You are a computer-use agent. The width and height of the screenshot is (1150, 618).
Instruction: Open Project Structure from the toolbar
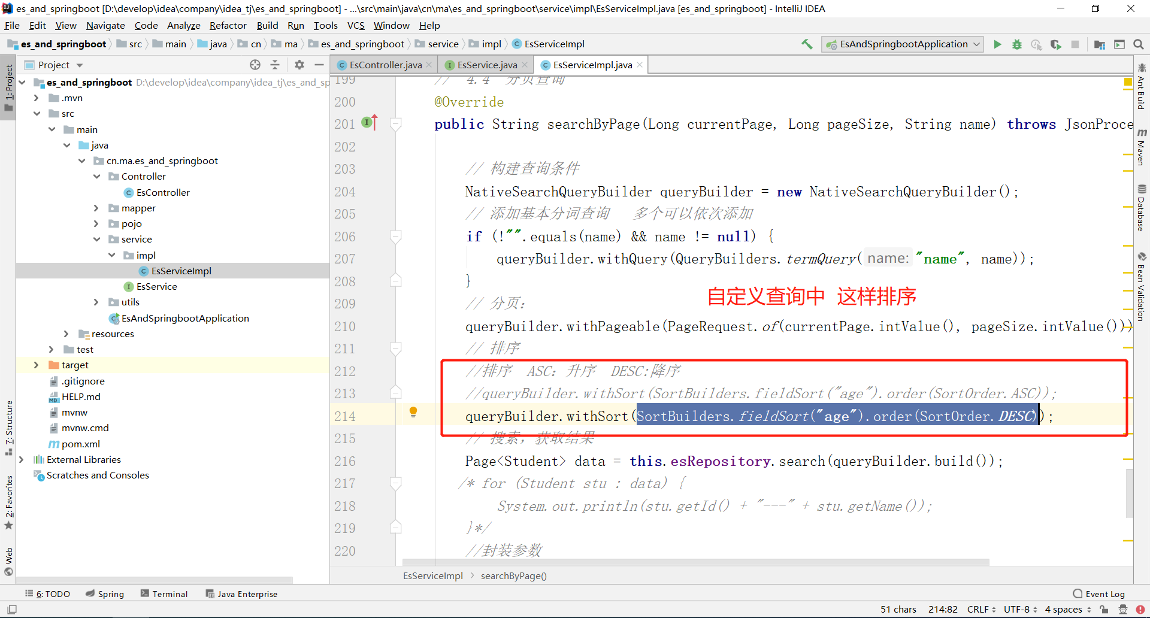tap(1100, 44)
